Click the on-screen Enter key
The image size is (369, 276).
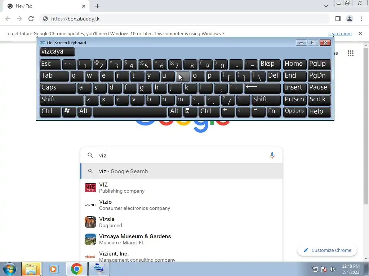point(262,88)
